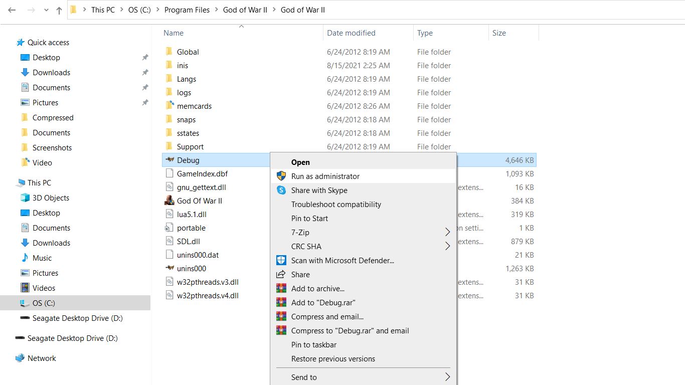685x385 pixels.
Task: Select Troubleshoot compatibility menu entry
Action: click(x=336, y=205)
